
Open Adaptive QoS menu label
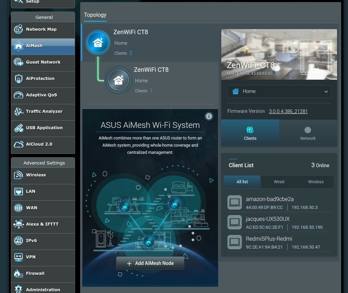coord(41,95)
